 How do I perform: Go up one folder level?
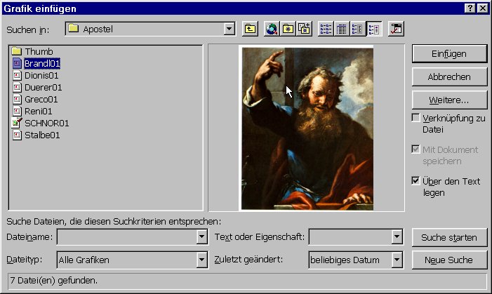250,29
